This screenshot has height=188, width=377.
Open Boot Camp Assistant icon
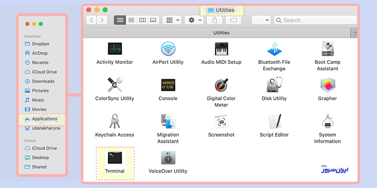(x=327, y=49)
